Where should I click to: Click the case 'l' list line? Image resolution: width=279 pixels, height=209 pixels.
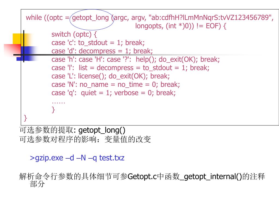[x=131, y=68]
